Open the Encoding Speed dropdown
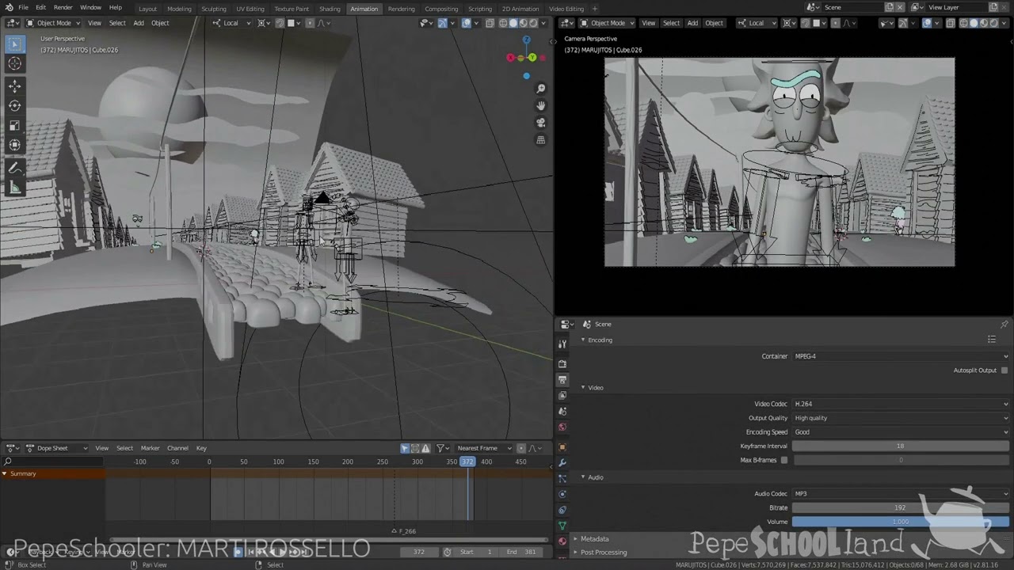Viewport: 1014px width, 570px height. tap(901, 432)
